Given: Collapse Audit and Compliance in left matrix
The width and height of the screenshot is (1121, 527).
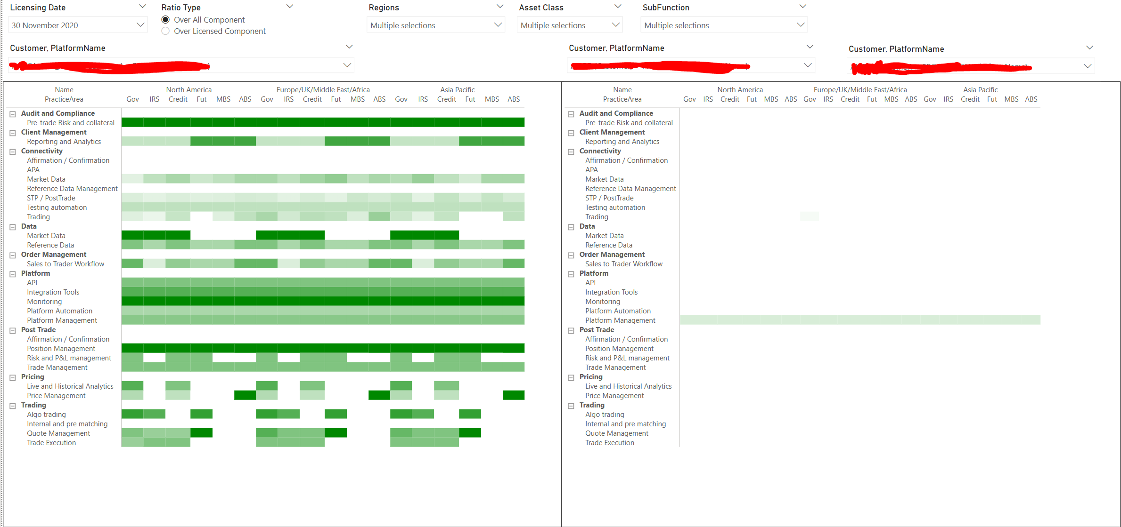Looking at the screenshot, I should [x=13, y=114].
